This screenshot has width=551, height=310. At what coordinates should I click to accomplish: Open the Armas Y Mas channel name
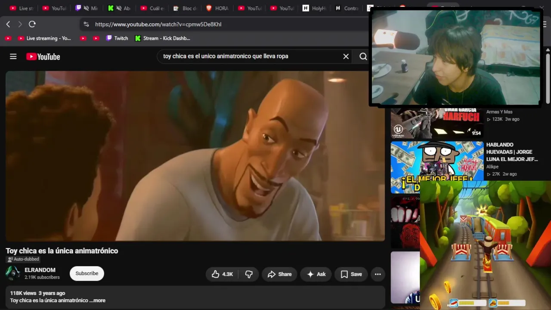pos(499,112)
